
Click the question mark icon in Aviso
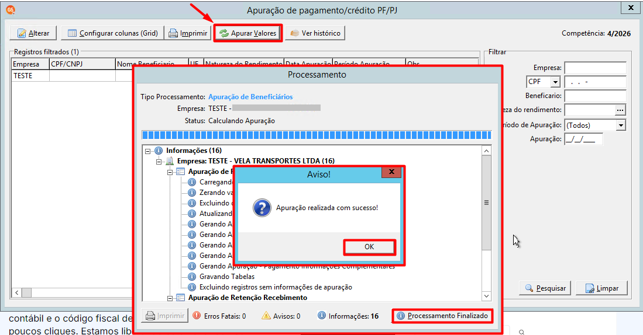(x=262, y=208)
